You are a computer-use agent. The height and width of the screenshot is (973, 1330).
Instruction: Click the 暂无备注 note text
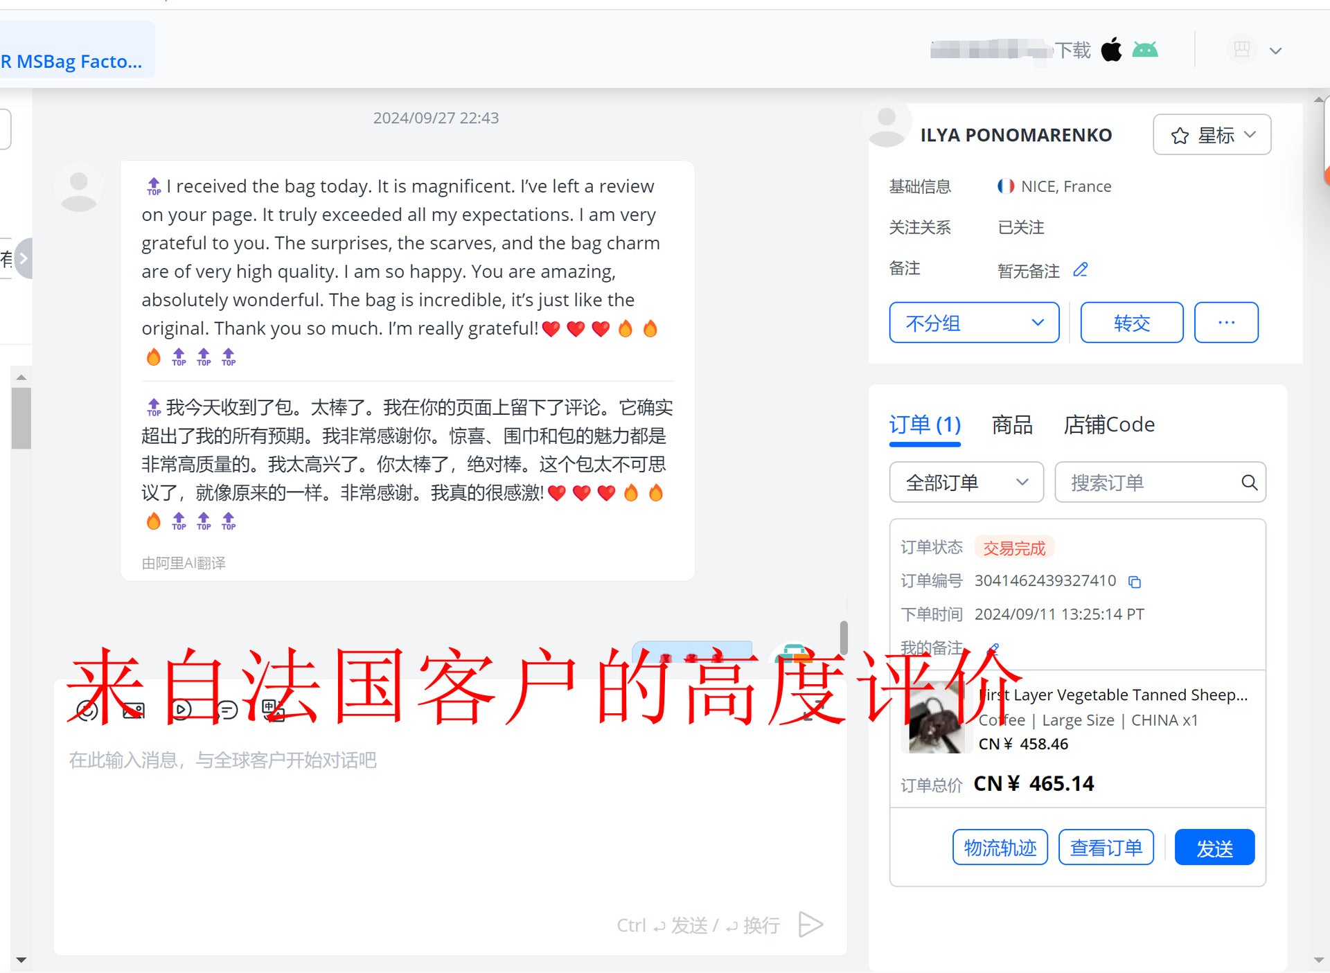tap(1029, 271)
